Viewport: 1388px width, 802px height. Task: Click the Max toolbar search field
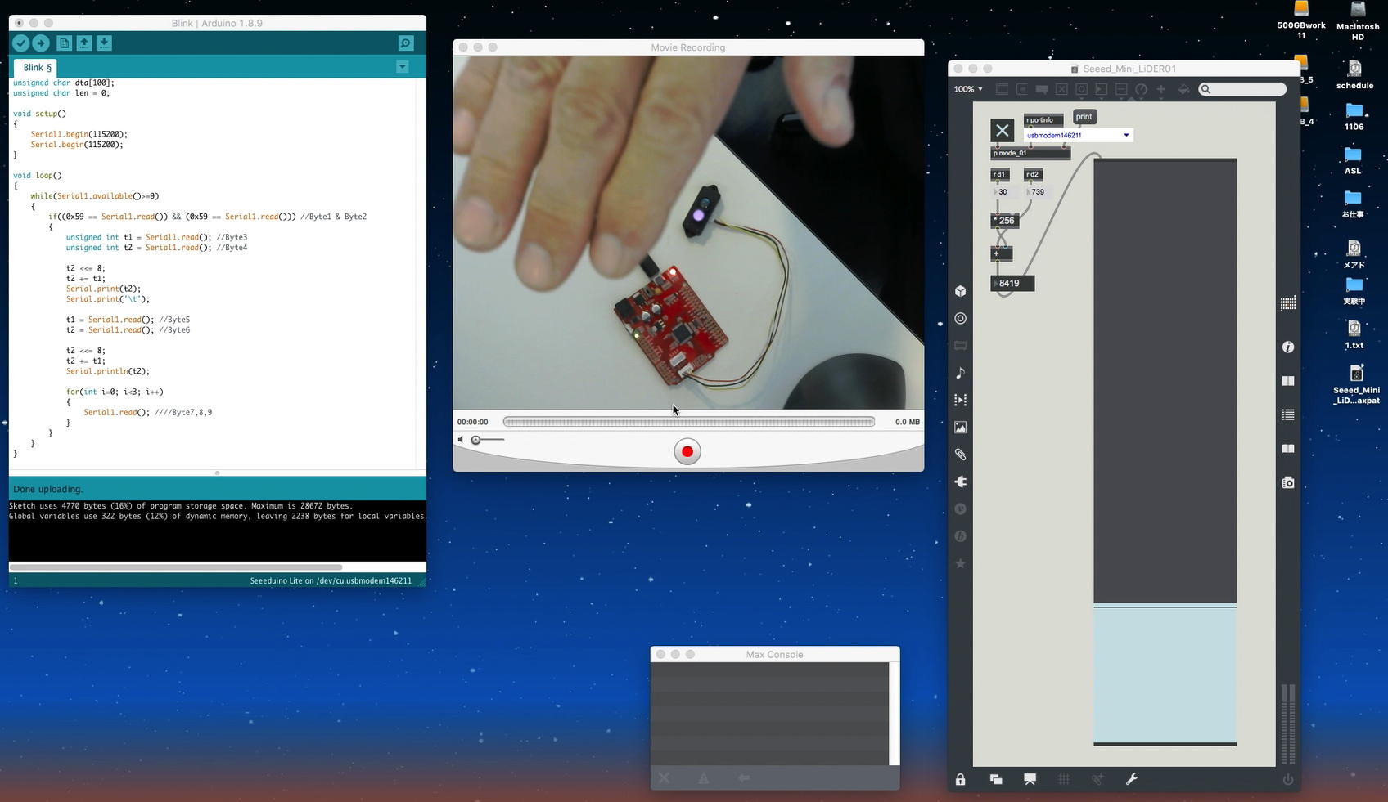(1243, 89)
